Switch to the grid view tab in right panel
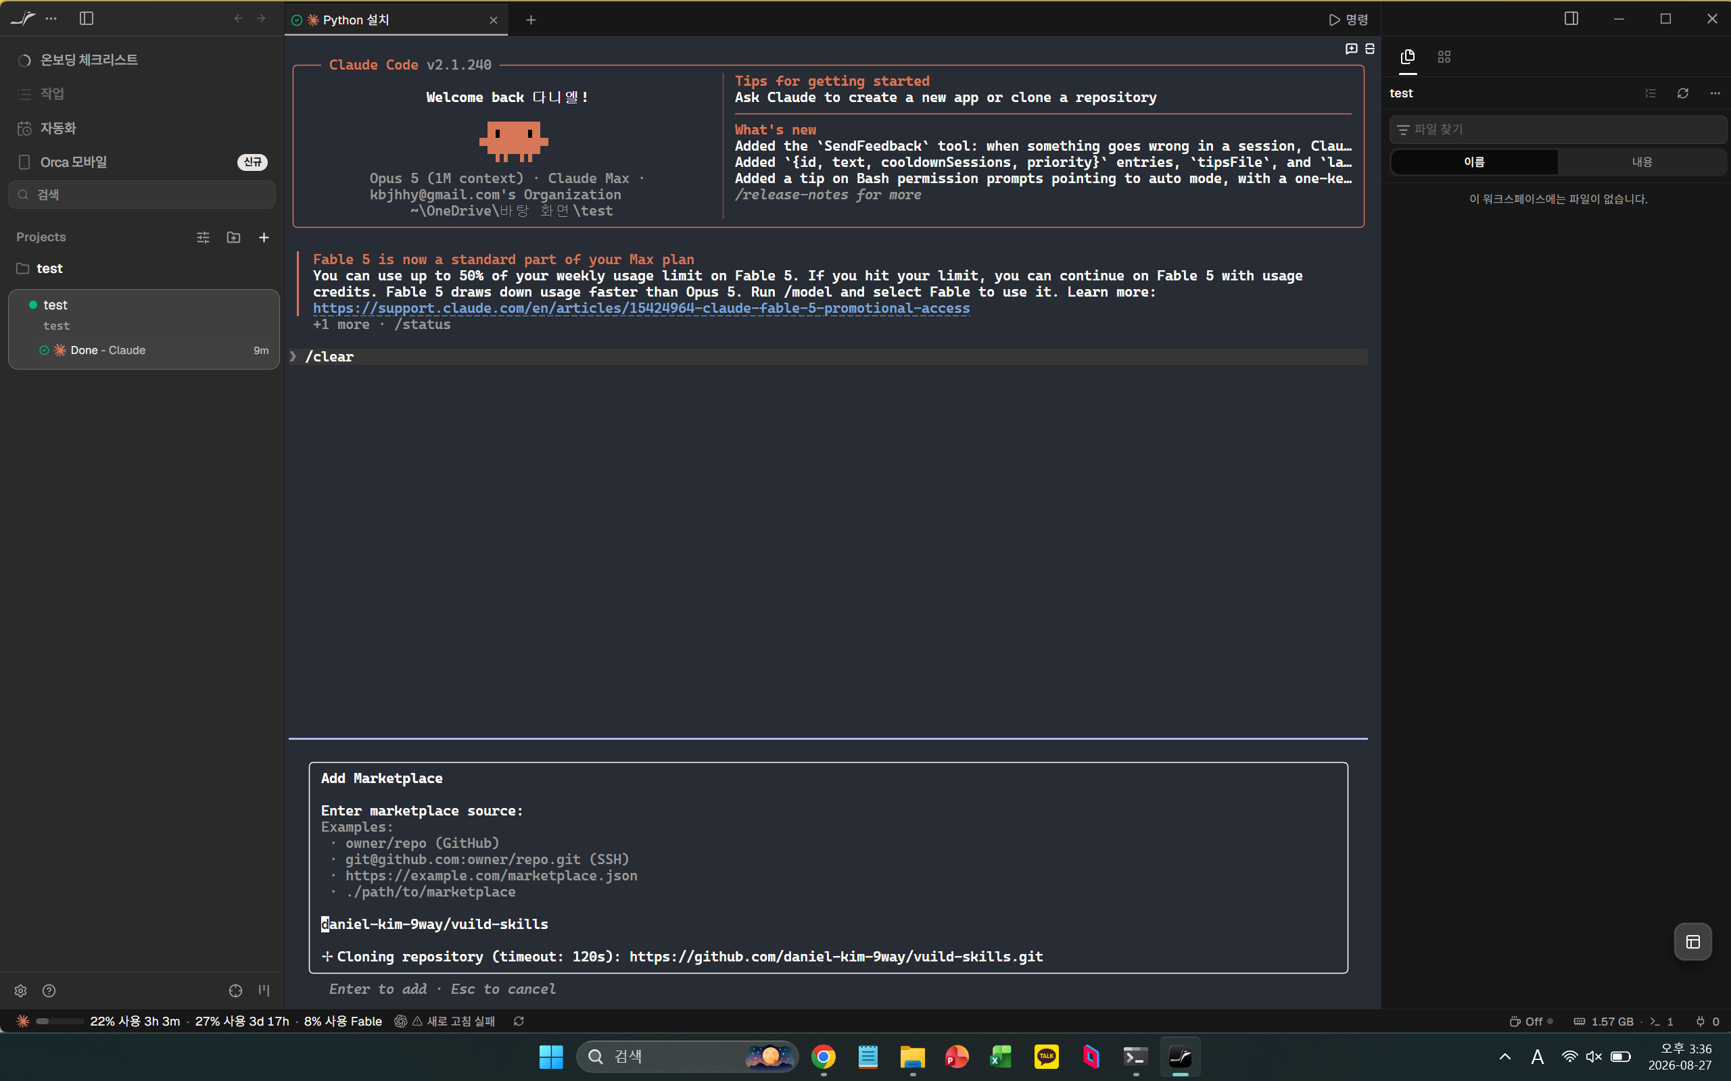The height and width of the screenshot is (1081, 1731). pyautogui.click(x=1444, y=57)
